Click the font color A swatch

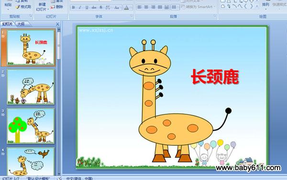126,8
